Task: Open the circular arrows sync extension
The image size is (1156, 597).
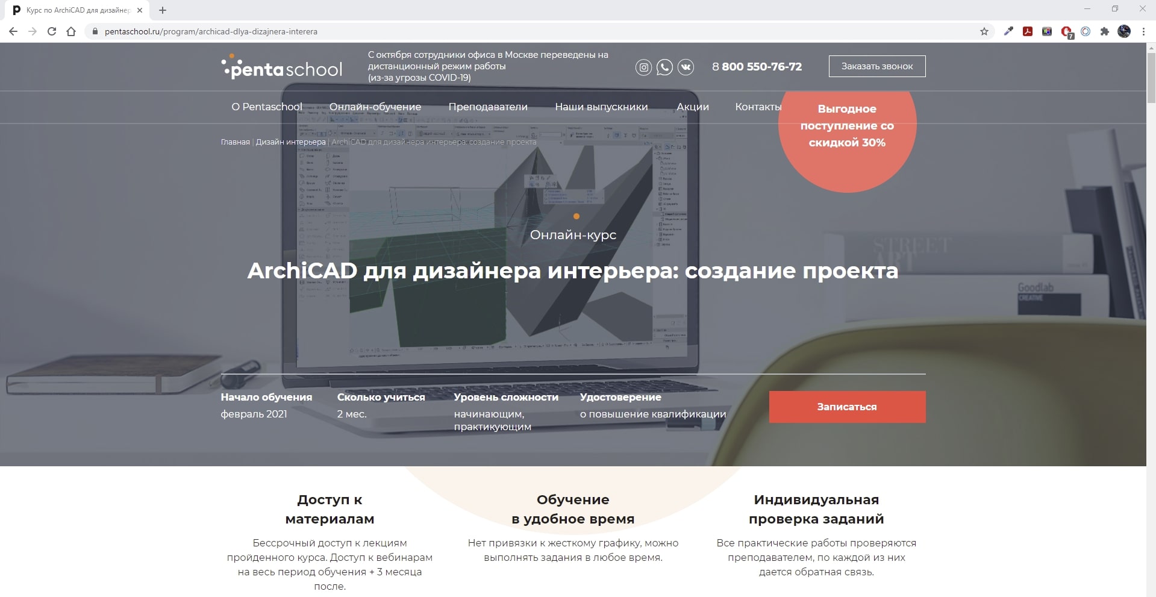Action: tap(1086, 31)
